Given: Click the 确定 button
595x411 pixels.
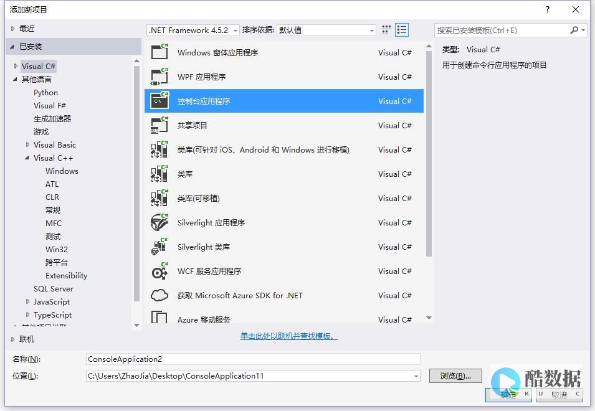Looking at the screenshot, I should (508, 395).
